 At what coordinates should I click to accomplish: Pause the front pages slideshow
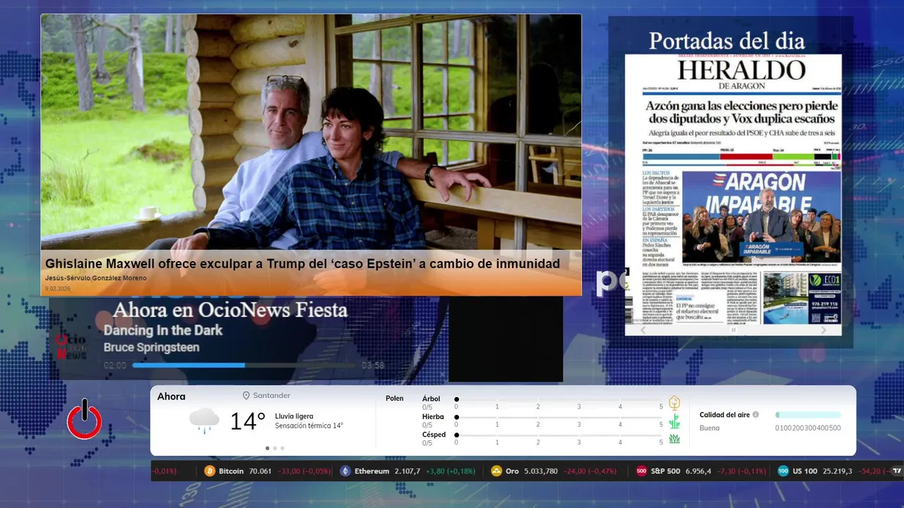pyautogui.click(x=733, y=329)
